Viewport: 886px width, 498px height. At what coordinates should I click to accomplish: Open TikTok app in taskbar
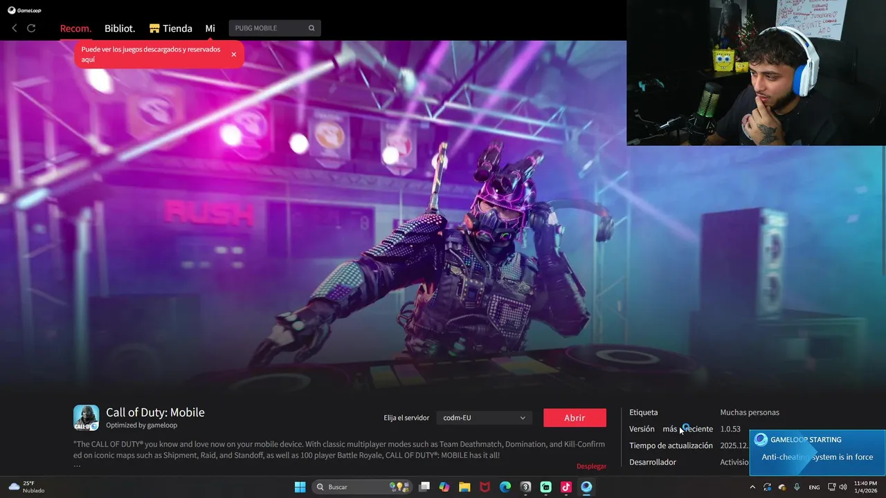[566, 487]
